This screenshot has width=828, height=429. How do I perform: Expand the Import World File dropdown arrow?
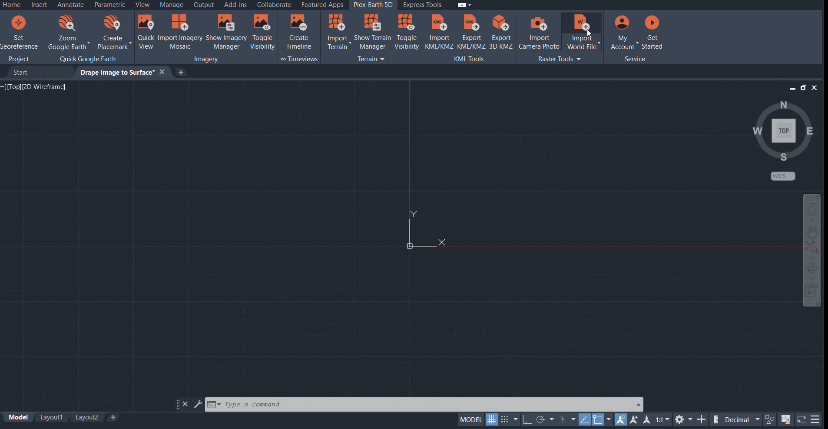point(599,43)
